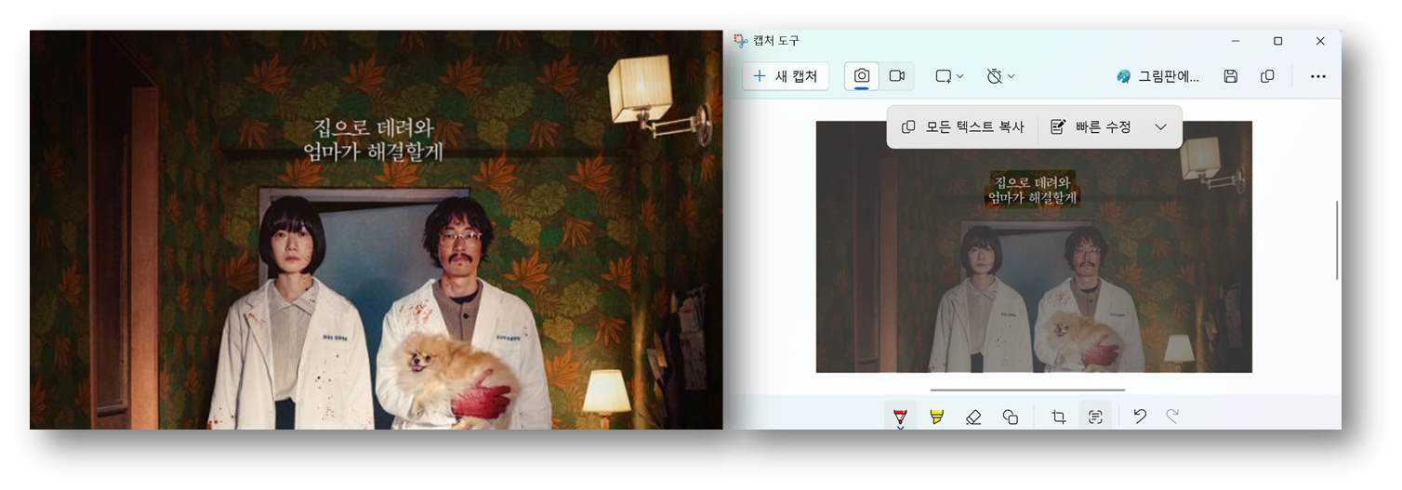Screen dimensions: 1402x490
Task: Switch to snip camera mode
Action: [862, 76]
